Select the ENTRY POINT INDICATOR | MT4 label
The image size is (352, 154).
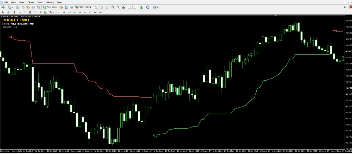point(18,24)
